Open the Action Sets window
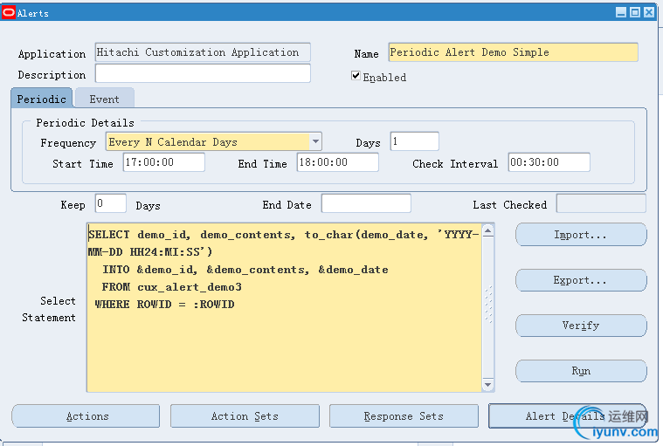The image size is (663, 446). point(245,416)
